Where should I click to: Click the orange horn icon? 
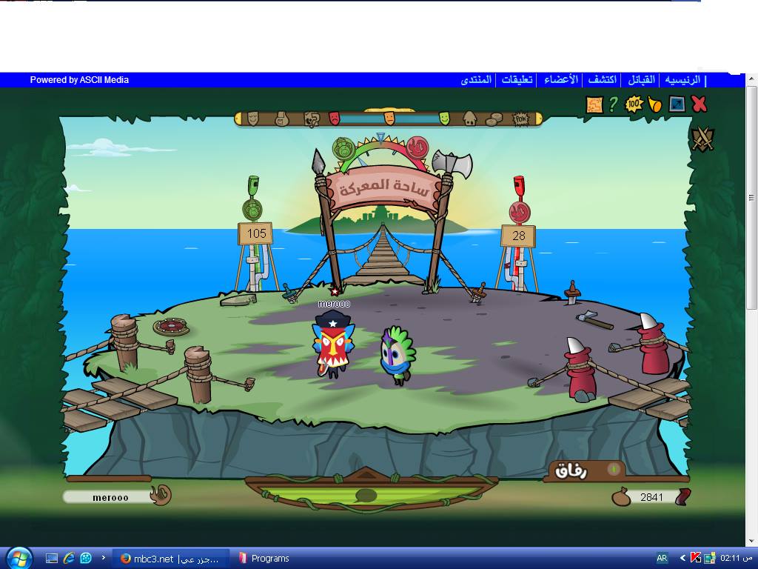(x=654, y=104)
